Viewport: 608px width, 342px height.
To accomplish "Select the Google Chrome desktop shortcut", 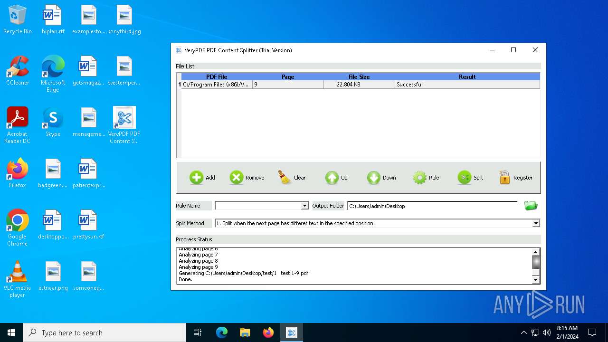I will pos(18,228).
